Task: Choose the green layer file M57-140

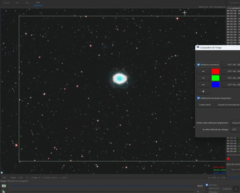Action: pos(230,78)
